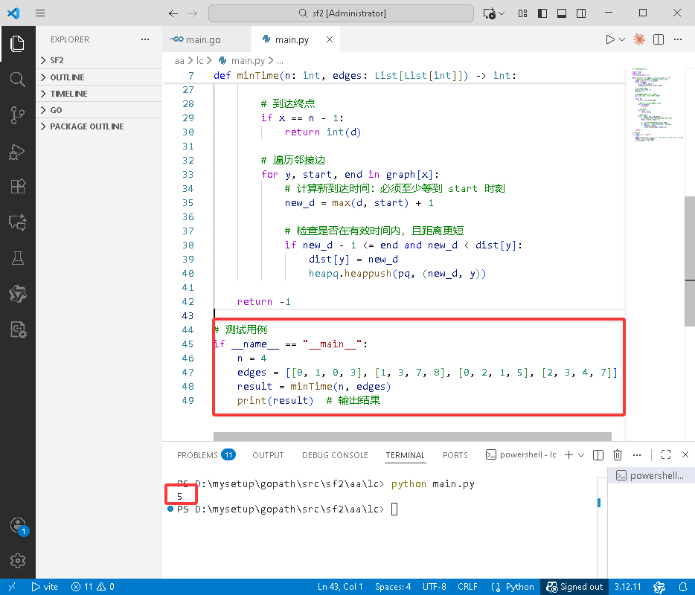Viewport: 695px width, 595px height.
Task: Click Signed out status bar item
Action: pyautogui.click(x=574, y=587)
